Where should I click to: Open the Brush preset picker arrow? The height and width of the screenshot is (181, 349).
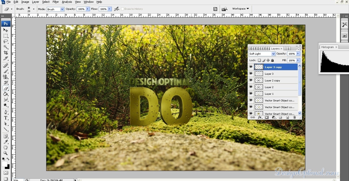(34, 9)
